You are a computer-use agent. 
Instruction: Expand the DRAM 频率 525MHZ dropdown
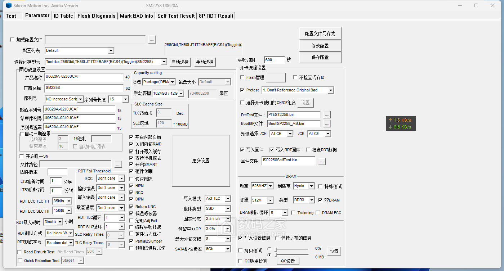[270, 186]
